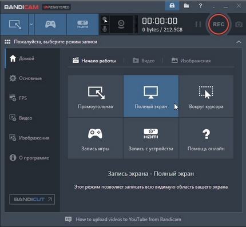The width and height of the screenshot is (246, 227).
Task: Collapse the mode selection panel chevron
Action: pyautogui.click(x=239, y=42)
